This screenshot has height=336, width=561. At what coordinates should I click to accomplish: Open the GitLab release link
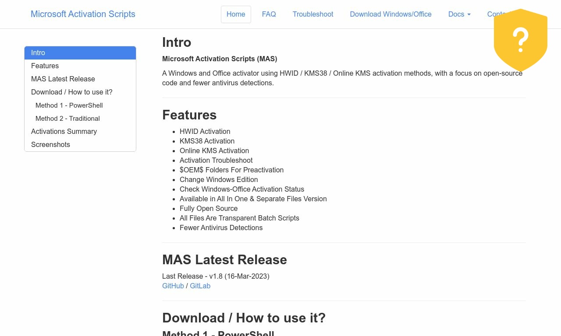click(x=200, y=286)
